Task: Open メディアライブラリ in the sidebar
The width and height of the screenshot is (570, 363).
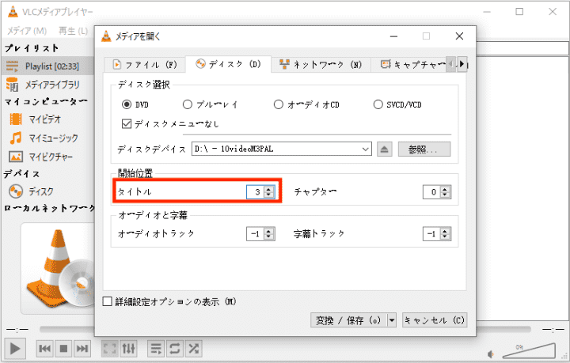Action: 48,85
